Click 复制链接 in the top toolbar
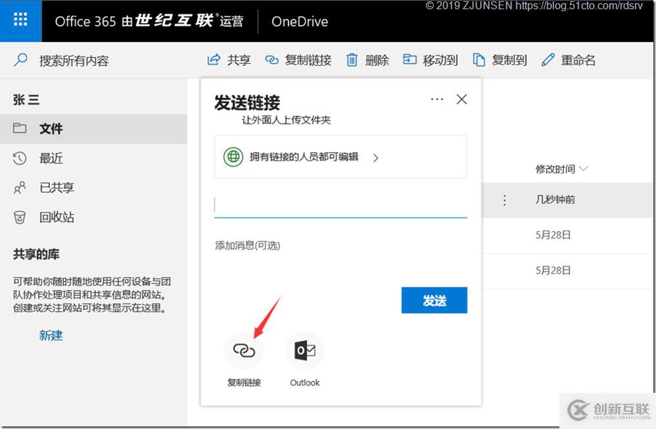Viewport: 656px width, 429px height. 298,60
